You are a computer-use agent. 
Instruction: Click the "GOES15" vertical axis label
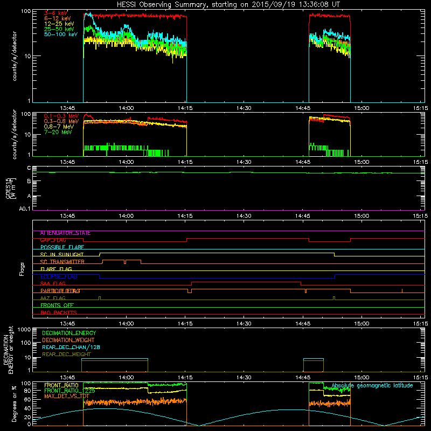(x=9, y=188)
